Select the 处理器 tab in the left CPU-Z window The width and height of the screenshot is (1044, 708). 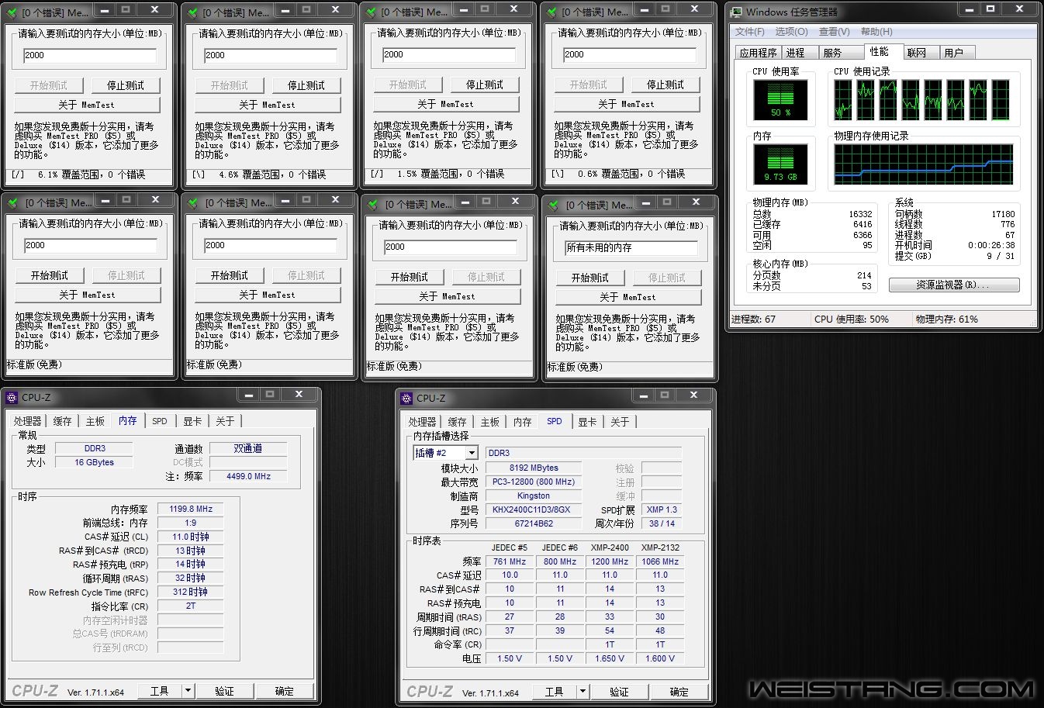coord(27,421)
